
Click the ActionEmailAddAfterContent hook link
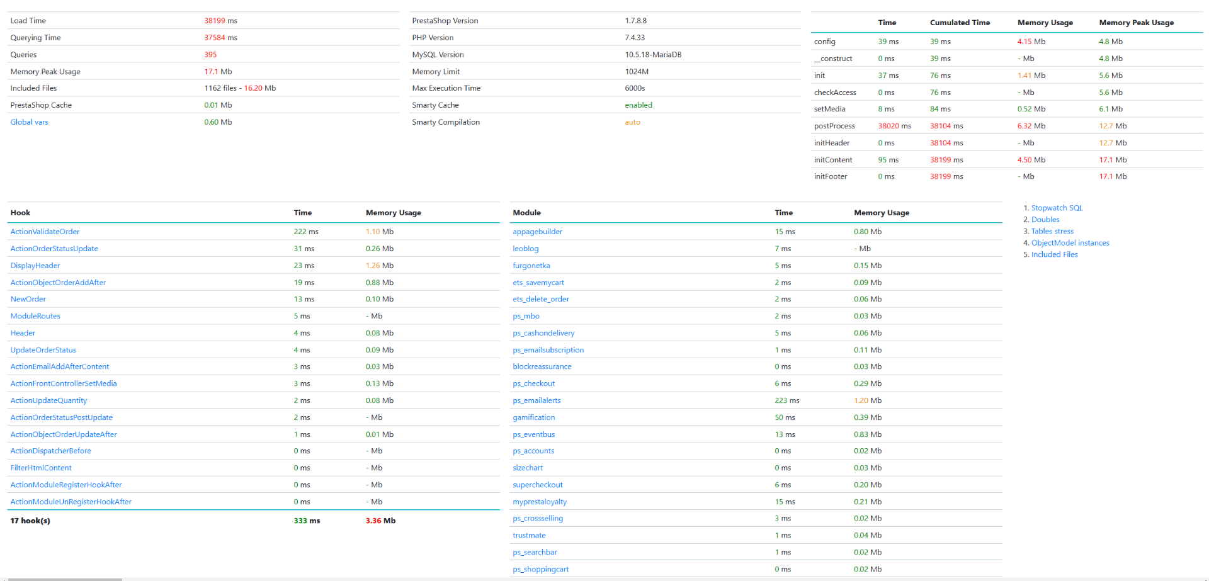coord(60,366)
